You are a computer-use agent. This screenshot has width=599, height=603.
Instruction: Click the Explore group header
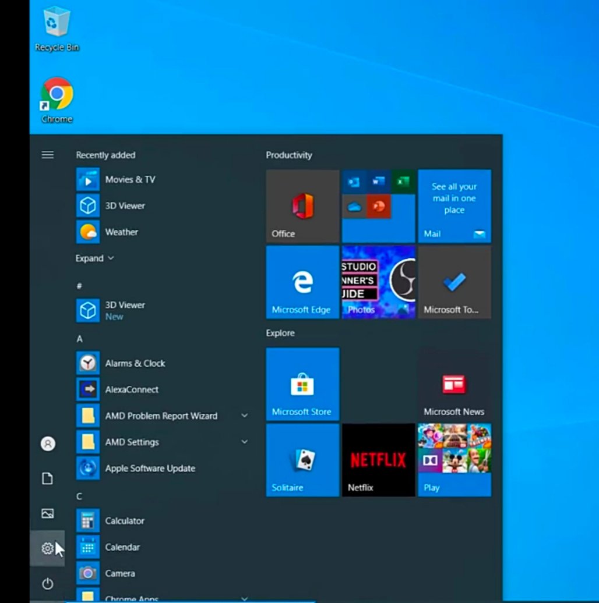pos(280,333)
